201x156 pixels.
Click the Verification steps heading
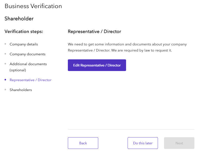(24, 31)
